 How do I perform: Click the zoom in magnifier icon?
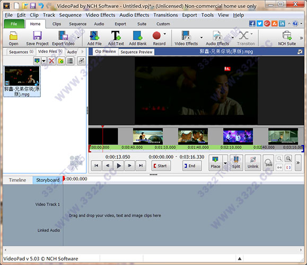(x=288, y=158)
